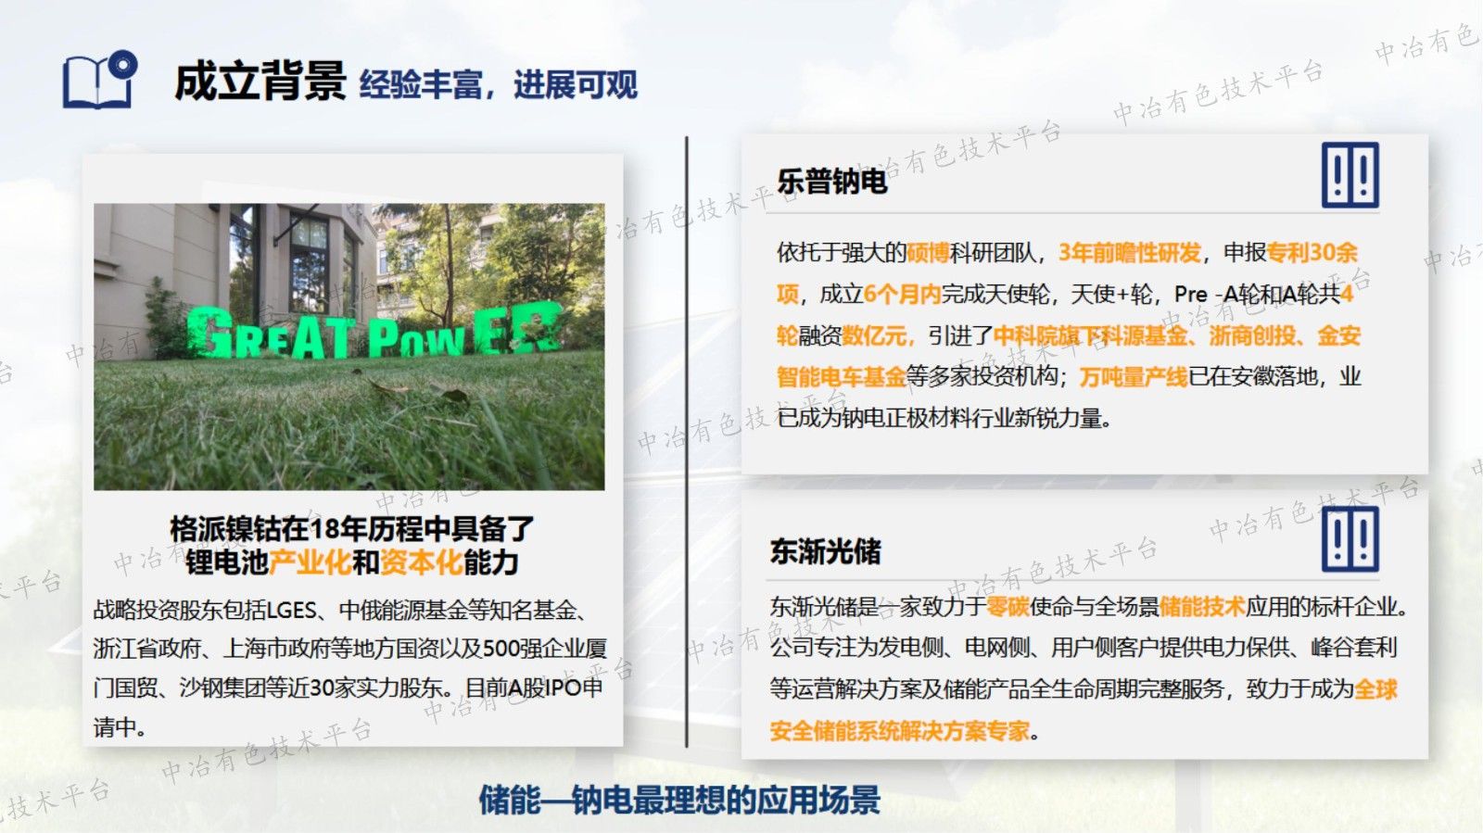Click the line 已成为钠电正极材料行业新锐力量
This screenshot has width=1483, height=833.
coord(944,418)
